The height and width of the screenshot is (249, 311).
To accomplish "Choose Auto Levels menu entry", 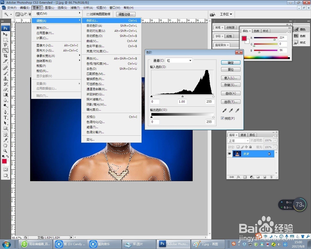I will coord(111,26).
